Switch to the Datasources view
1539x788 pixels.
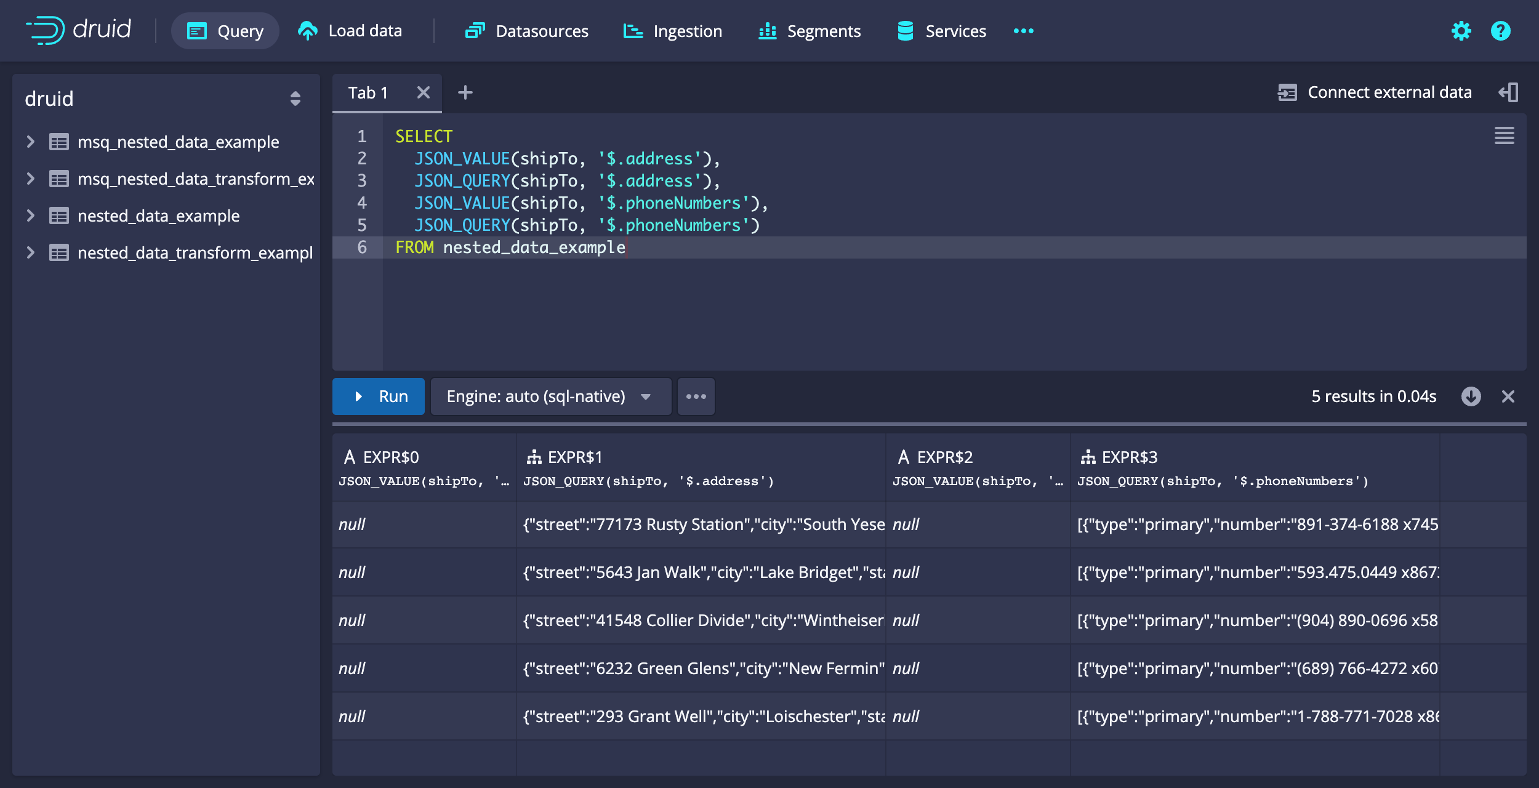[x=527, y=31]
